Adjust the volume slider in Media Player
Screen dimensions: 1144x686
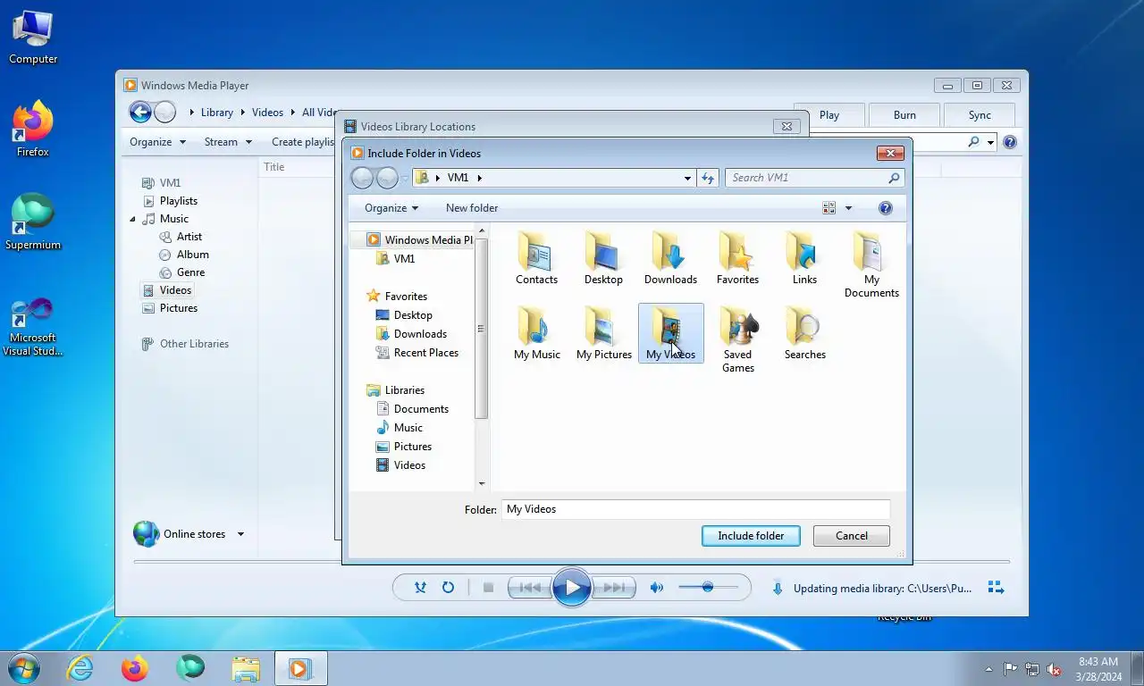click(708, 588)
